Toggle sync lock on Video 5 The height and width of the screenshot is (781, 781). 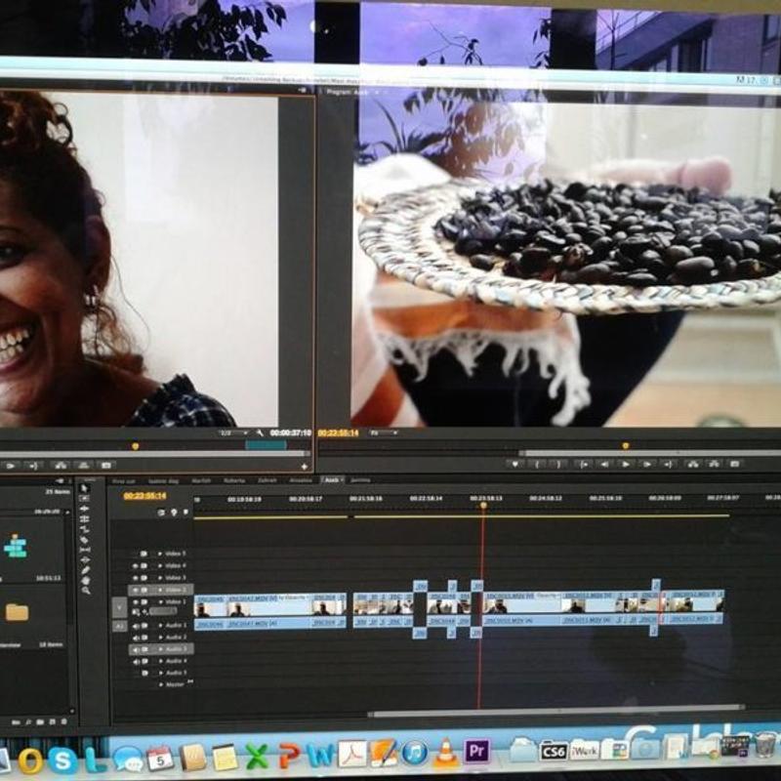(x=144, y=554)
